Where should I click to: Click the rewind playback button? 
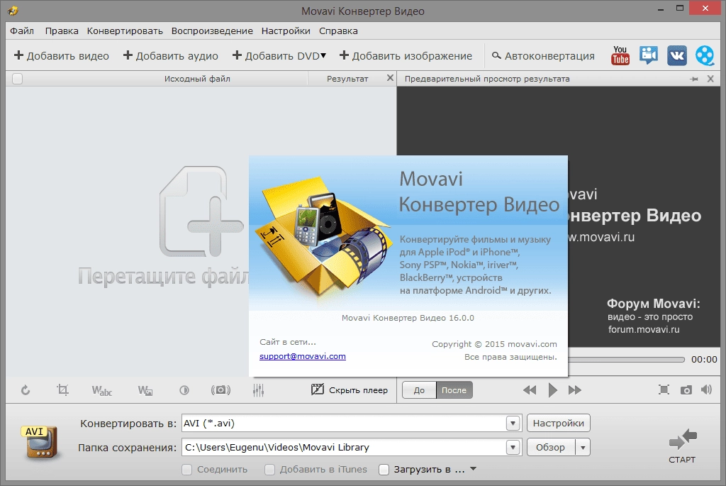530,390
